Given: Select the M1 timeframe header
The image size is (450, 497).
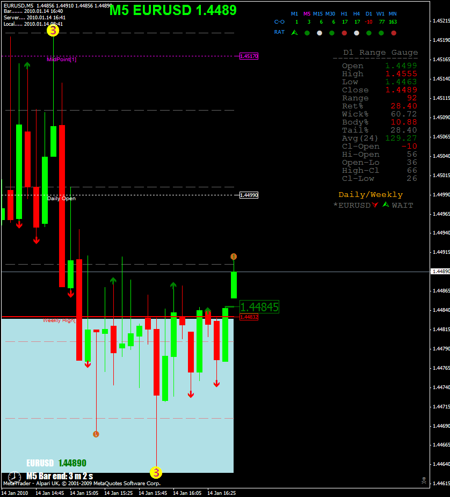Looking at the screenshot, I should click(295, 14).
